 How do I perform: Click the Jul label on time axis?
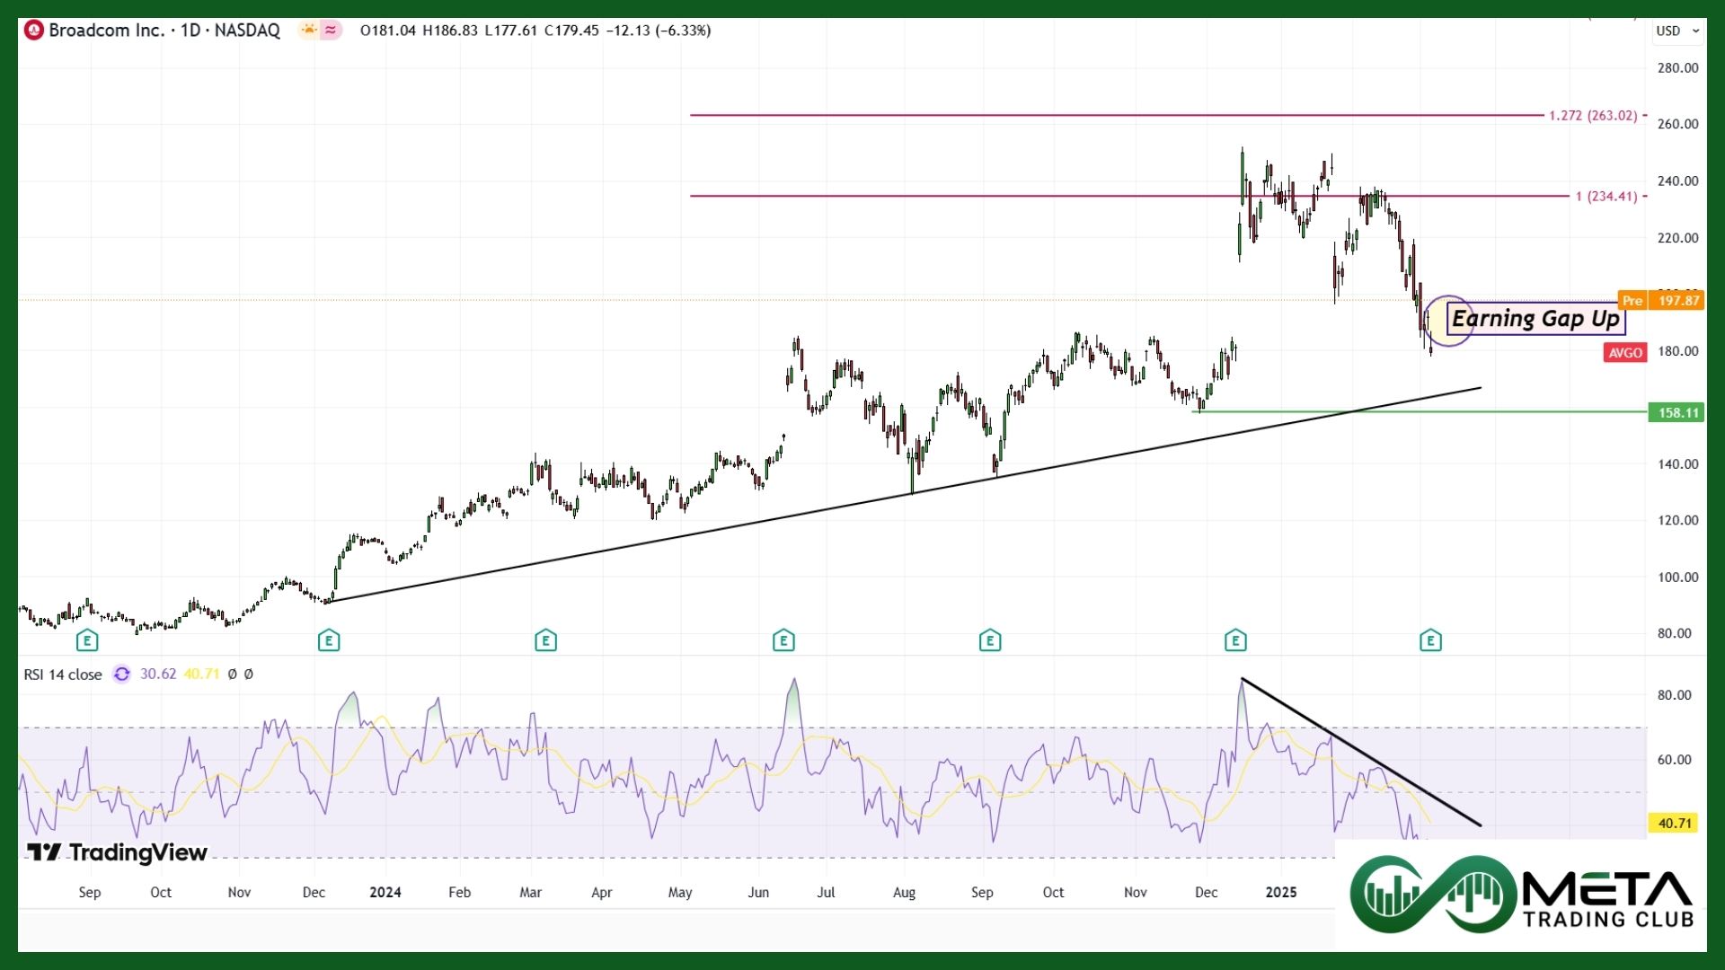tap(826, 892)
